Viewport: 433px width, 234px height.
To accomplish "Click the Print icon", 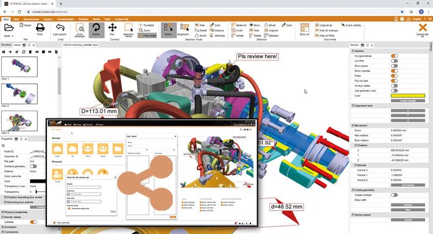I will coord(40,29).
